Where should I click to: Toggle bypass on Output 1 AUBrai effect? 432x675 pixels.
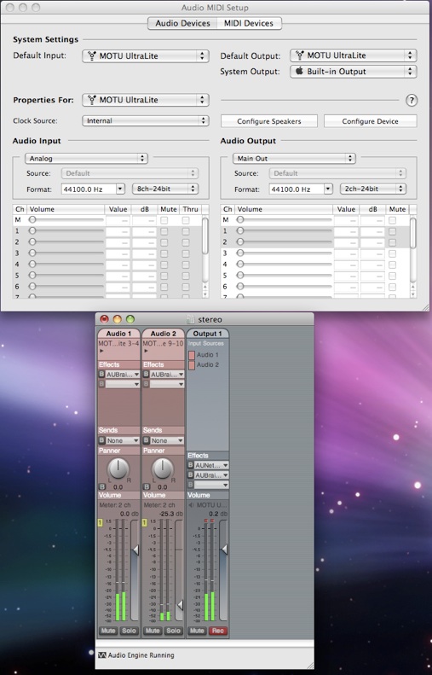click(x=190, y=475)
